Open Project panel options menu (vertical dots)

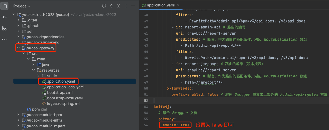126,6
